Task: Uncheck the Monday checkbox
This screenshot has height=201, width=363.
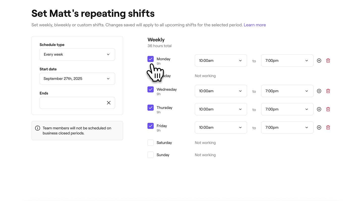Action: 150,59
